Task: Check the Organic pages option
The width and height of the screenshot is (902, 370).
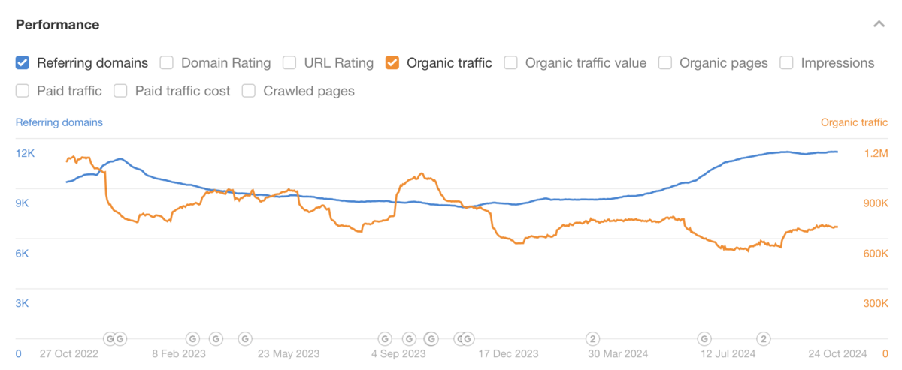Action: (665, 63)
